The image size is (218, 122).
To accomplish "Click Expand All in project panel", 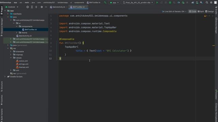I will [x=32, y=7].
